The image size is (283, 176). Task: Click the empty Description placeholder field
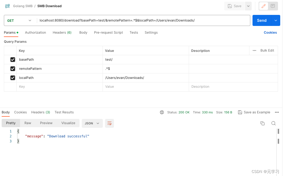tap(233, 87)
